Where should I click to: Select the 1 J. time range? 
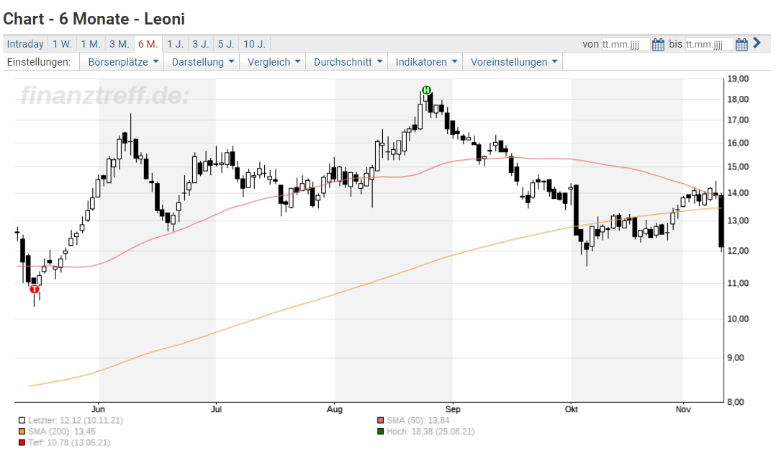point(175,44)
